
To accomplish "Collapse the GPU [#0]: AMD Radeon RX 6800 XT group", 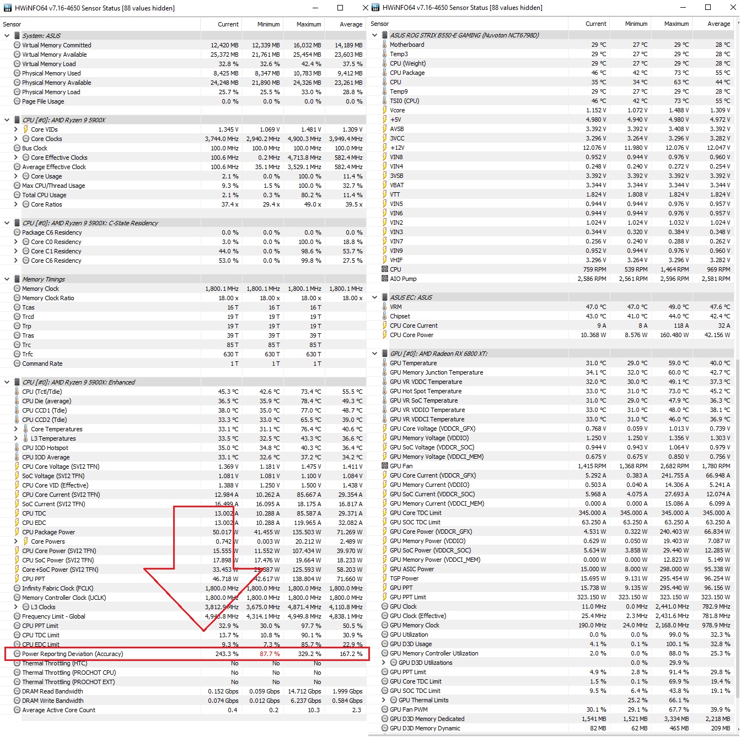I will (x=375, y=354).
